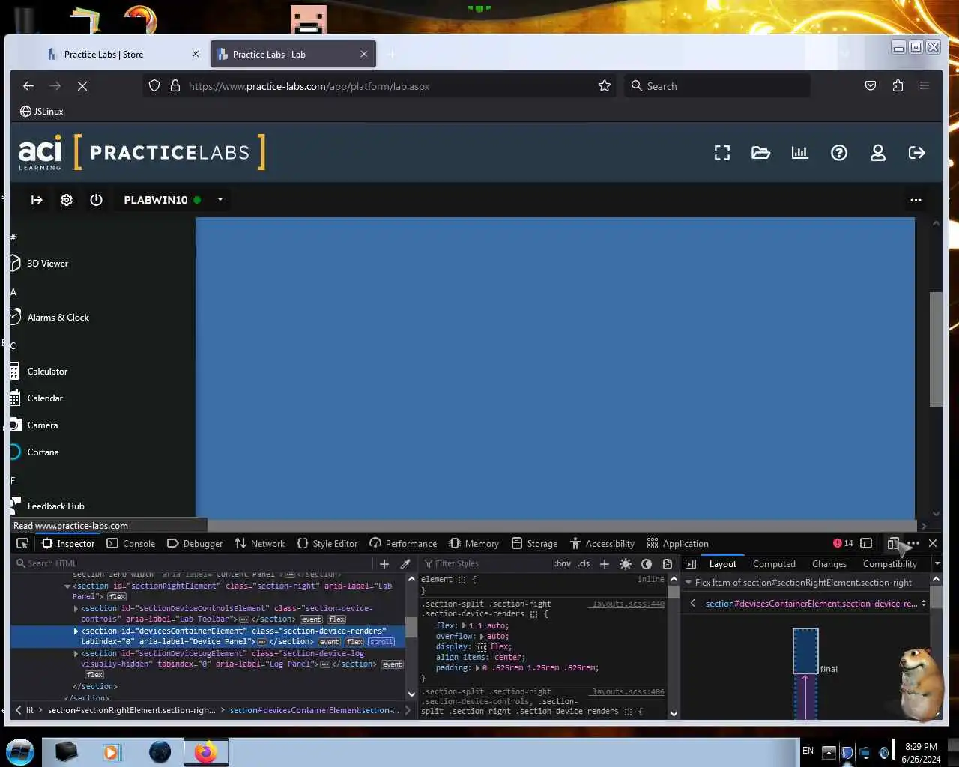Bookmark this page with the star icon
959x767 pixels.
click(605, 86)
